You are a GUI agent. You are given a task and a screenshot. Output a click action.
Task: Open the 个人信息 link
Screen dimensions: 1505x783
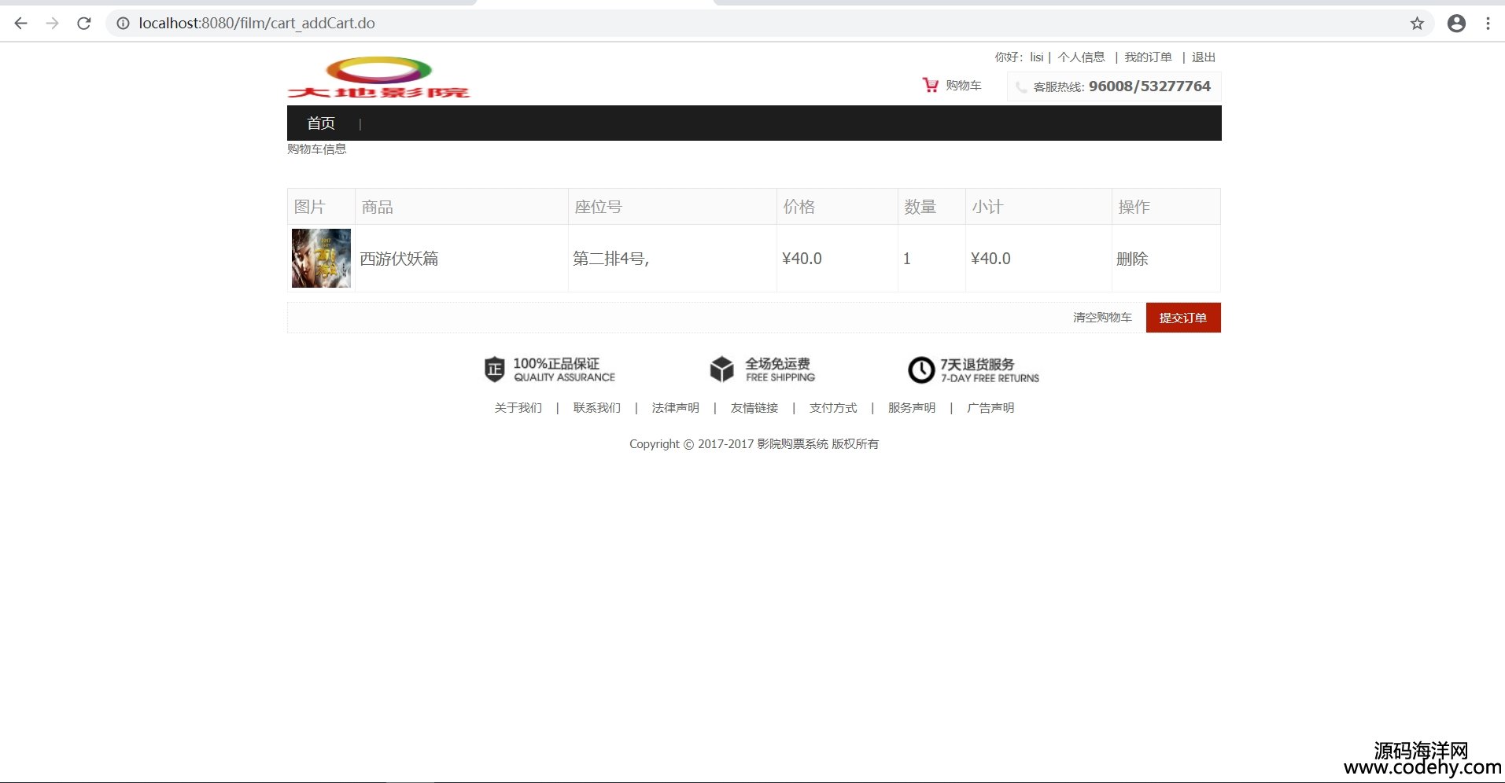(x=1081, y=57)
